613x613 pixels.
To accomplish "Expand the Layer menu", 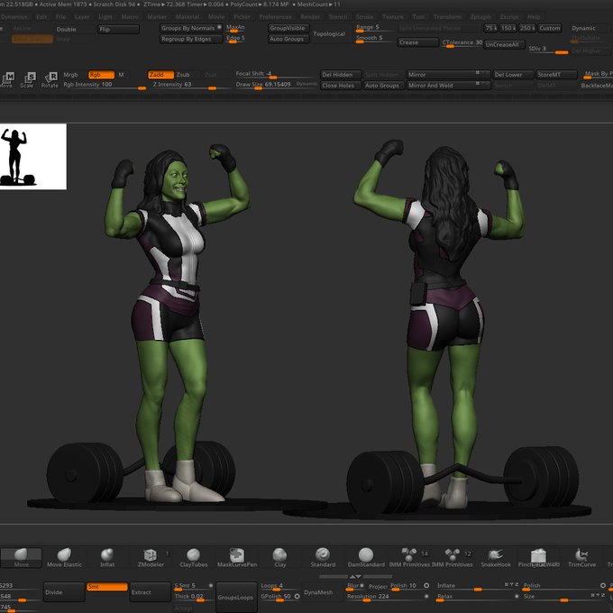I will point(82,17).
